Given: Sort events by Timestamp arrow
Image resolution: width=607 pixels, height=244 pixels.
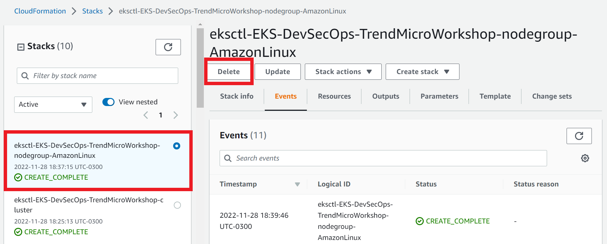Looking at the screenshot, I should click(297, 184).
